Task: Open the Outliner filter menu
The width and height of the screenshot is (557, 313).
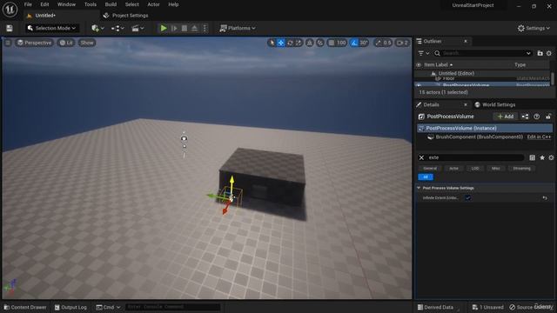Action: point(424,53)
